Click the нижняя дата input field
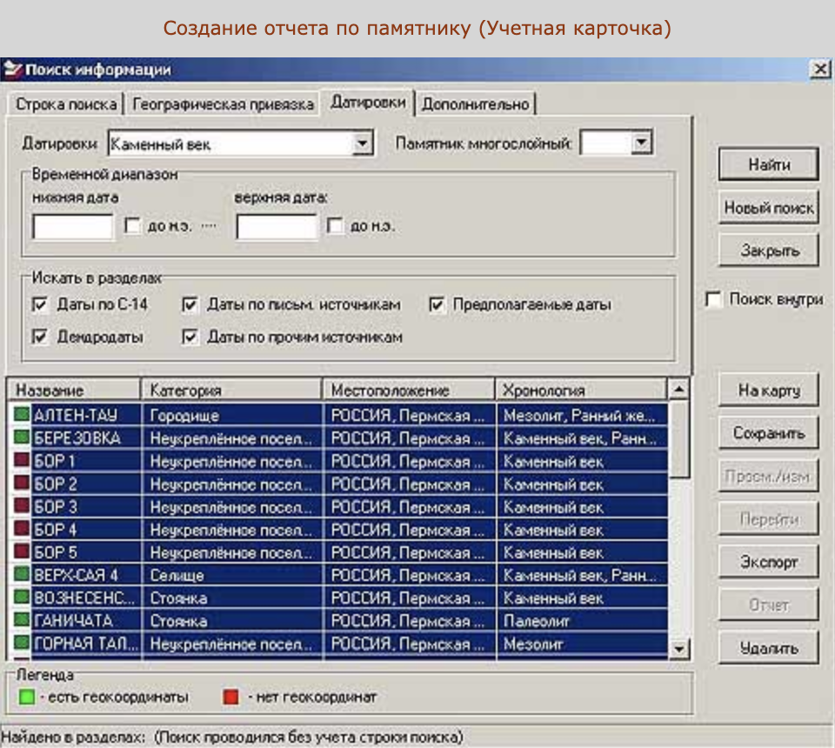This screenshot has height=748, width=835. click(x=73, y=227)
